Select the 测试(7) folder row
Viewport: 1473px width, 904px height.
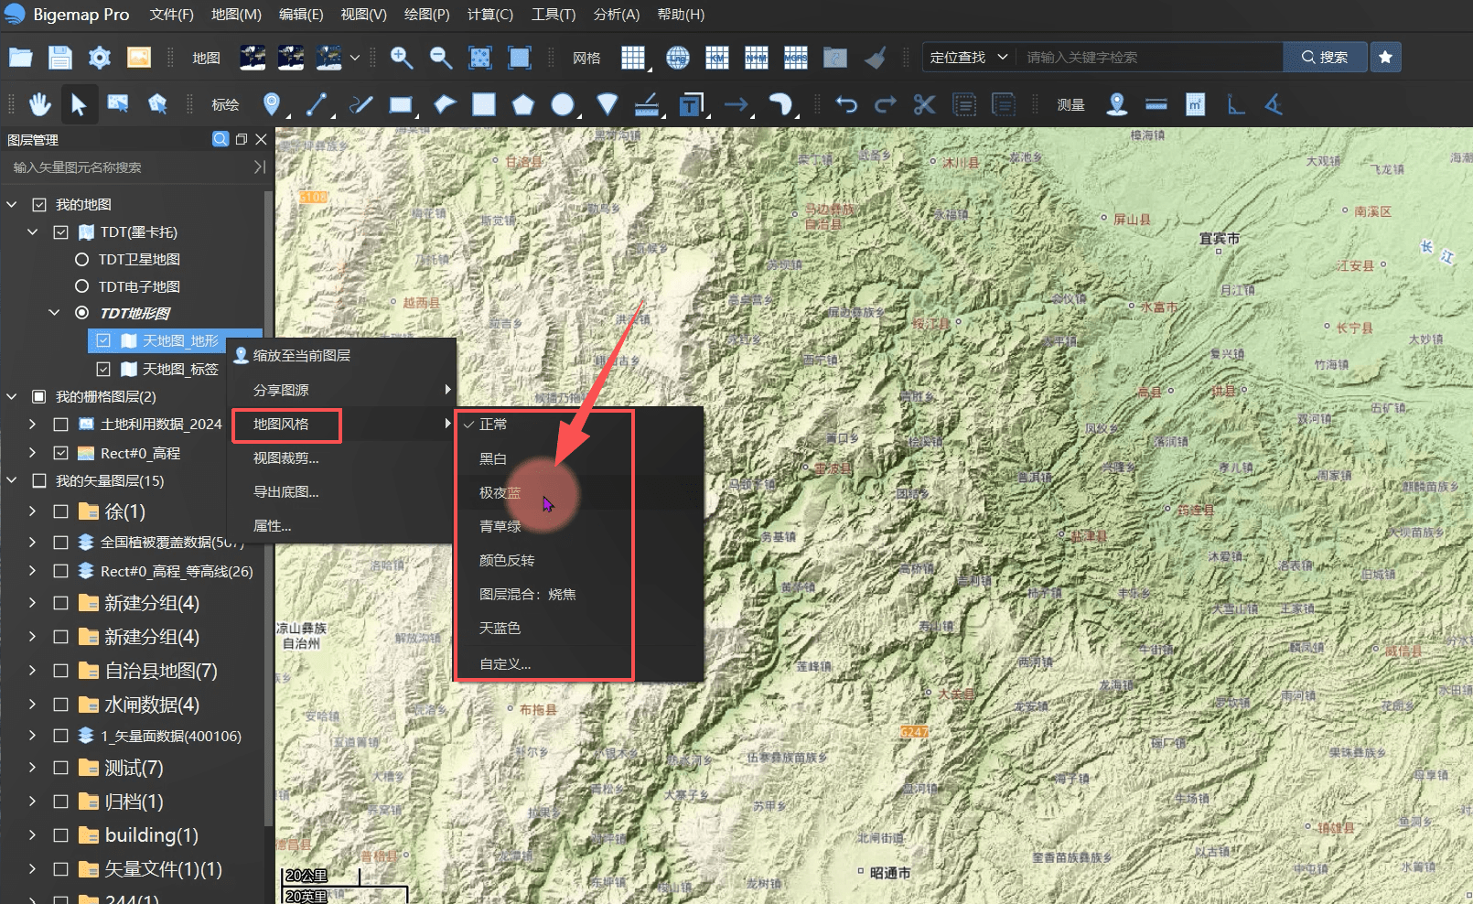(x=134, y=768)
